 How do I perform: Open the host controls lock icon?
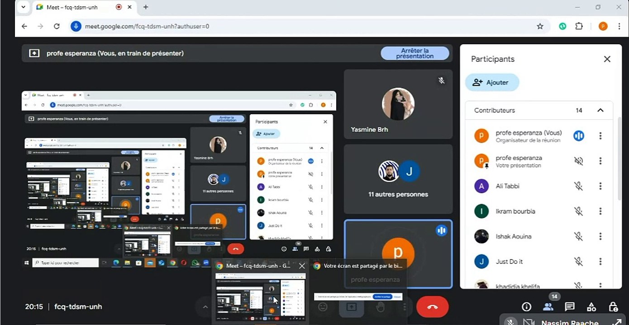pos(613,307)
